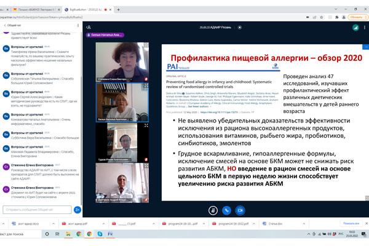Viewport: 369px width, 246px height.
Task: Click the Обновить update button
Action: point(357,17)
